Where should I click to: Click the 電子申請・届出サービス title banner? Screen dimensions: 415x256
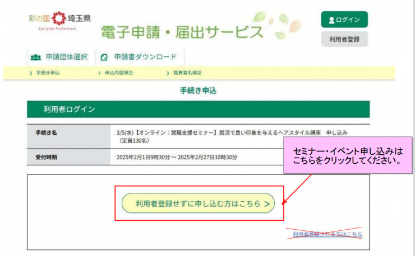(x=182, y=32)
